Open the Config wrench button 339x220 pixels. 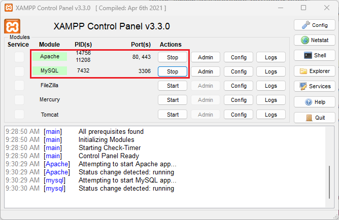tap(314, 25)
